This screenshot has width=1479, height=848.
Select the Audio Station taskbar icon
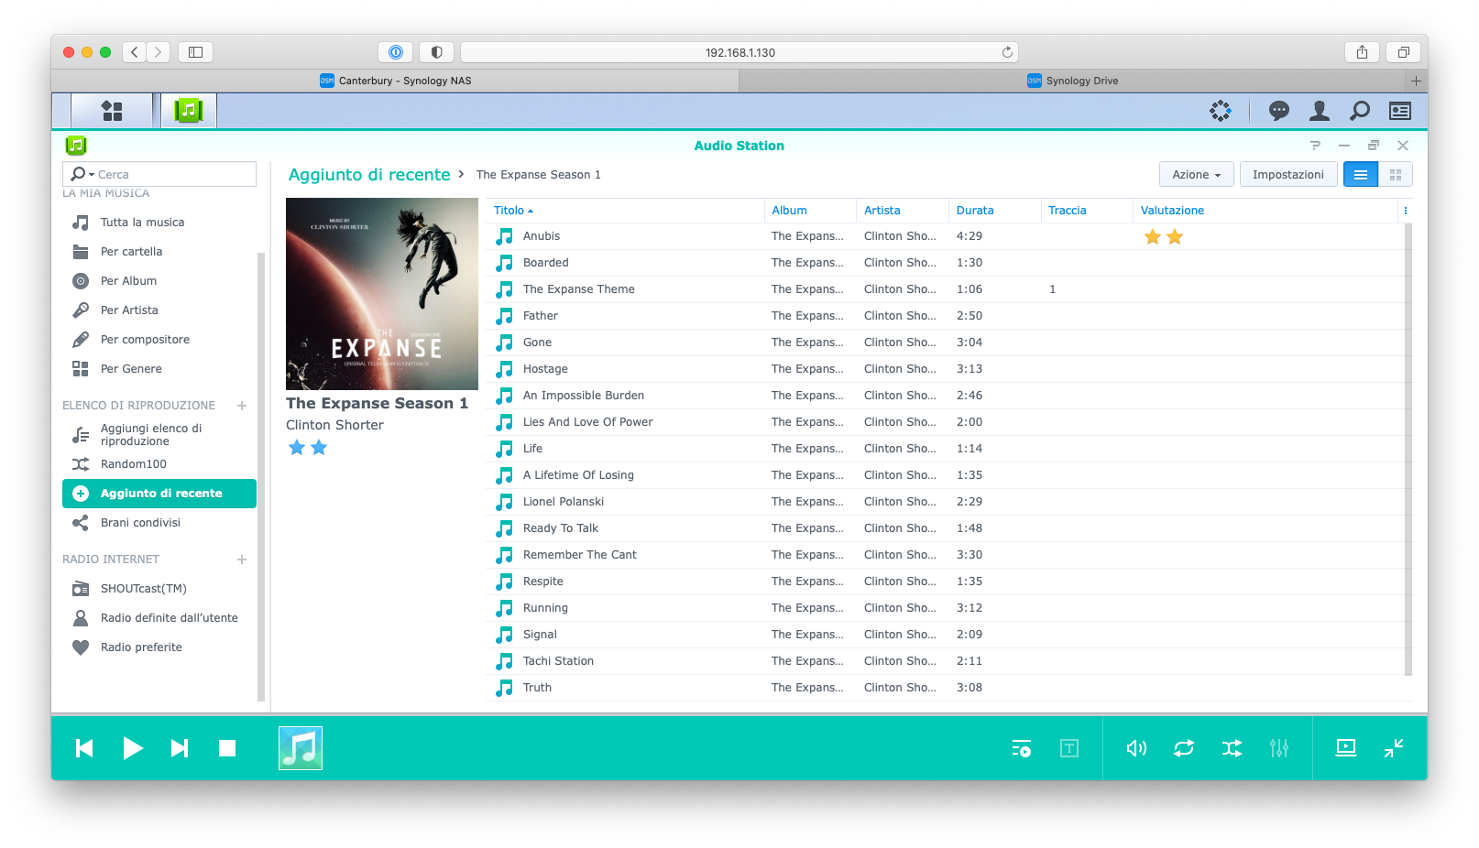[x=189, y=111]
